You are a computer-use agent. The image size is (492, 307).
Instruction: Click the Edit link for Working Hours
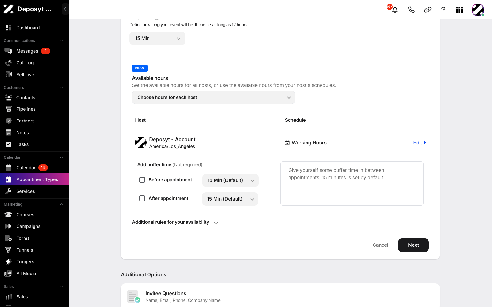pos(420,143)
